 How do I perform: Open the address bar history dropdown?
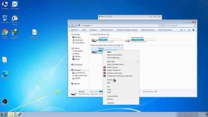(159, 25)
